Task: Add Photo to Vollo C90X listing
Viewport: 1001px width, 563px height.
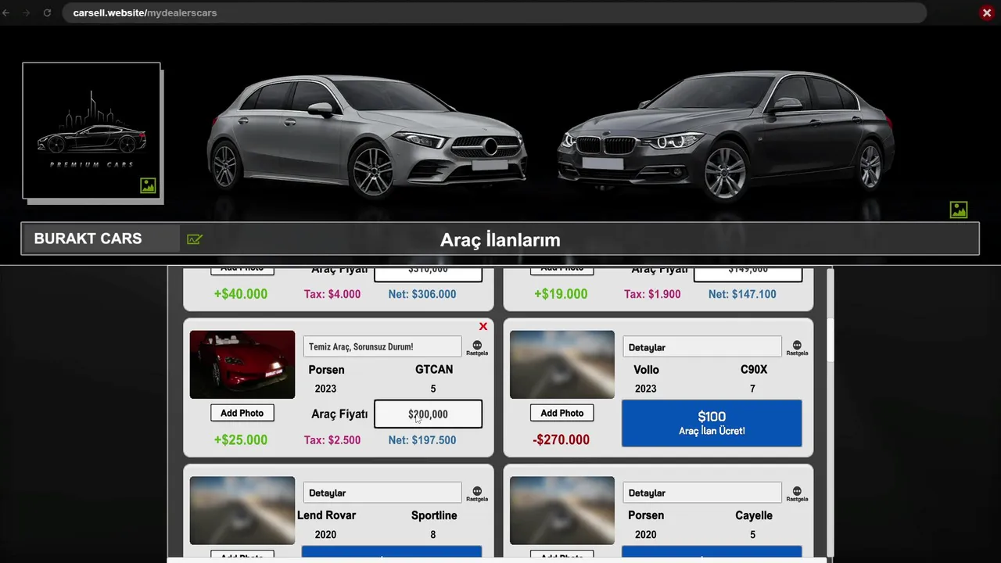Action: pos(562,413)
